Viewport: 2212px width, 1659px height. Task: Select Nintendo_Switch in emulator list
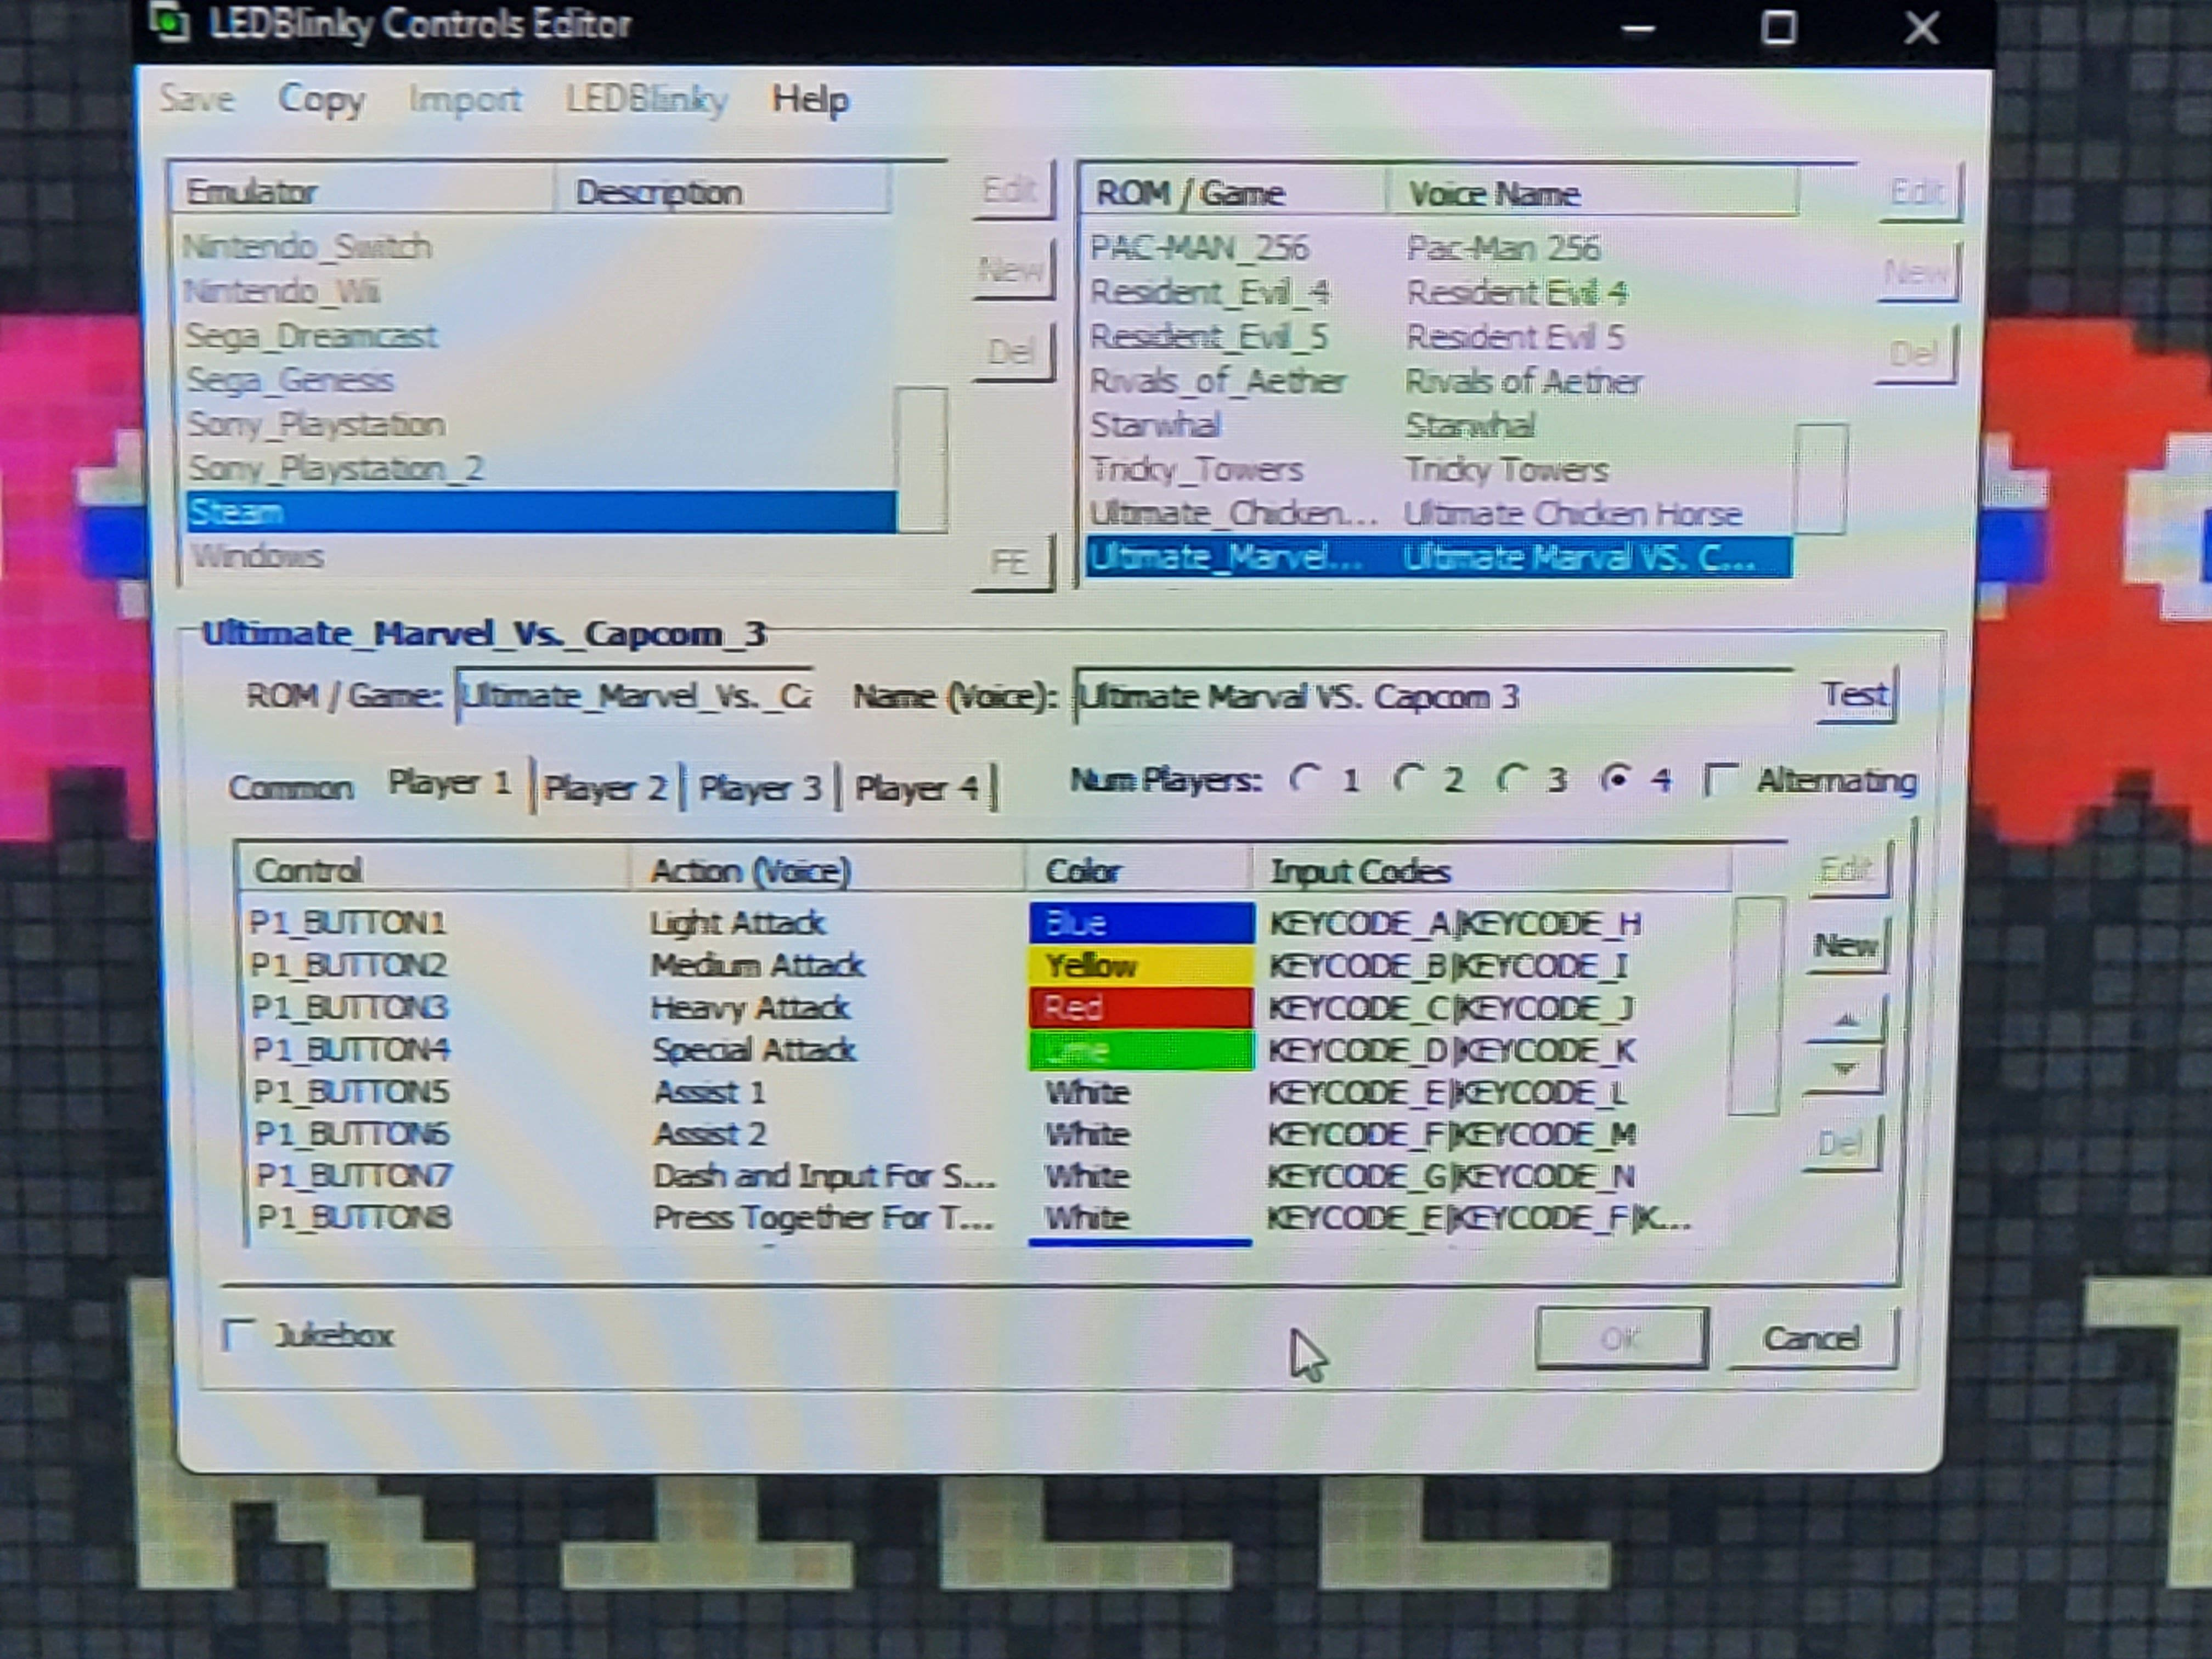(x=538, y=246)
